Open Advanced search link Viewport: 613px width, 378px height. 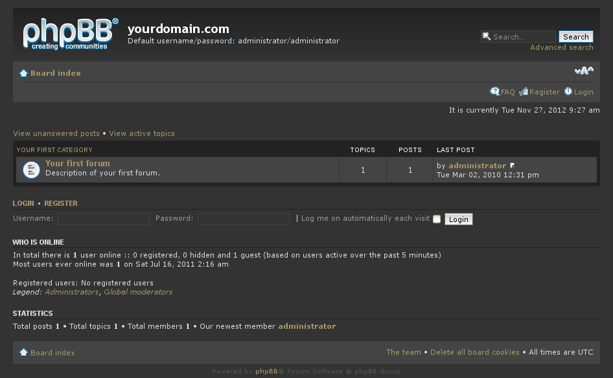[561, 47]
